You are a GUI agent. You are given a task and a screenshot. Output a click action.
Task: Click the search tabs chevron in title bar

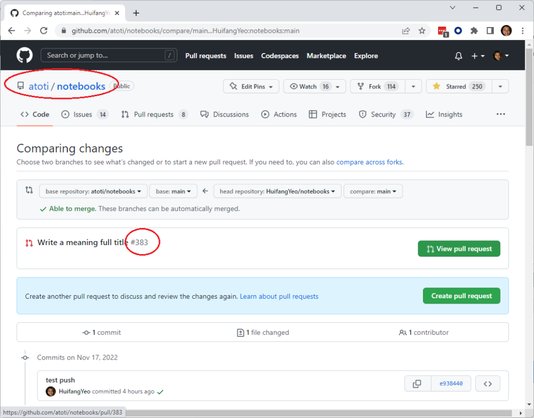(x=453, y=7)
